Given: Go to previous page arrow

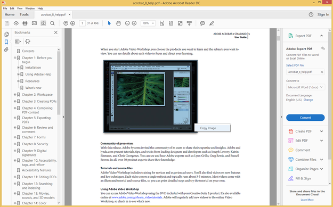Looking at the screenshot, I should pos(66,23).
